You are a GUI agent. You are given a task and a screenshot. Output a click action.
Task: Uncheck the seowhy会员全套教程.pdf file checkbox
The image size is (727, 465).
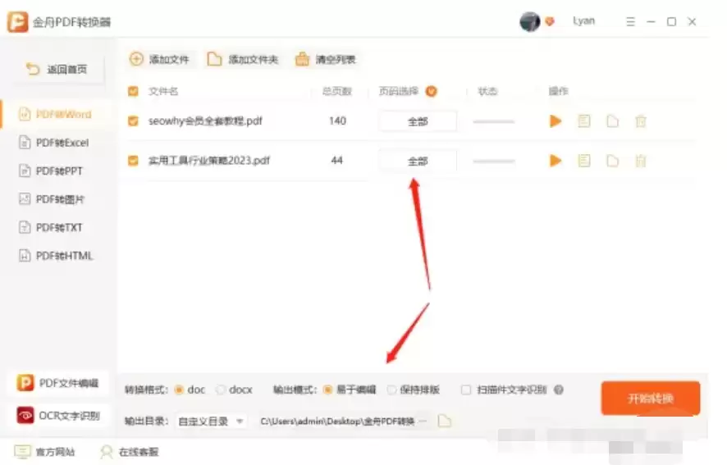click(134, 121)
